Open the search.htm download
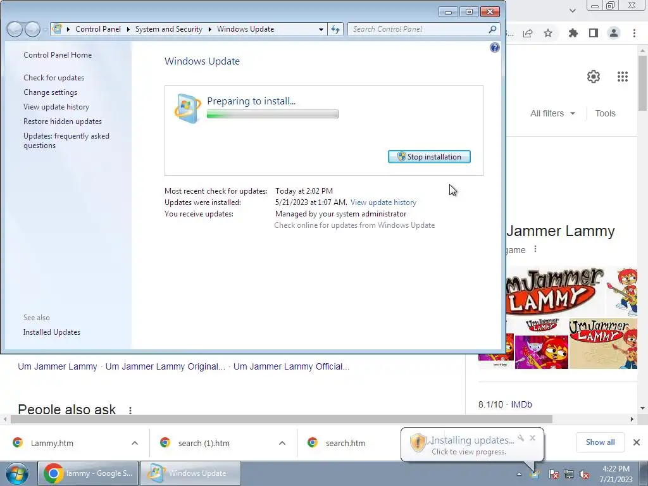 point(346,443)
